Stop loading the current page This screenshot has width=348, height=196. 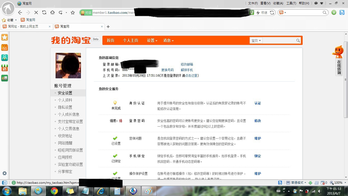coord(36,13)
